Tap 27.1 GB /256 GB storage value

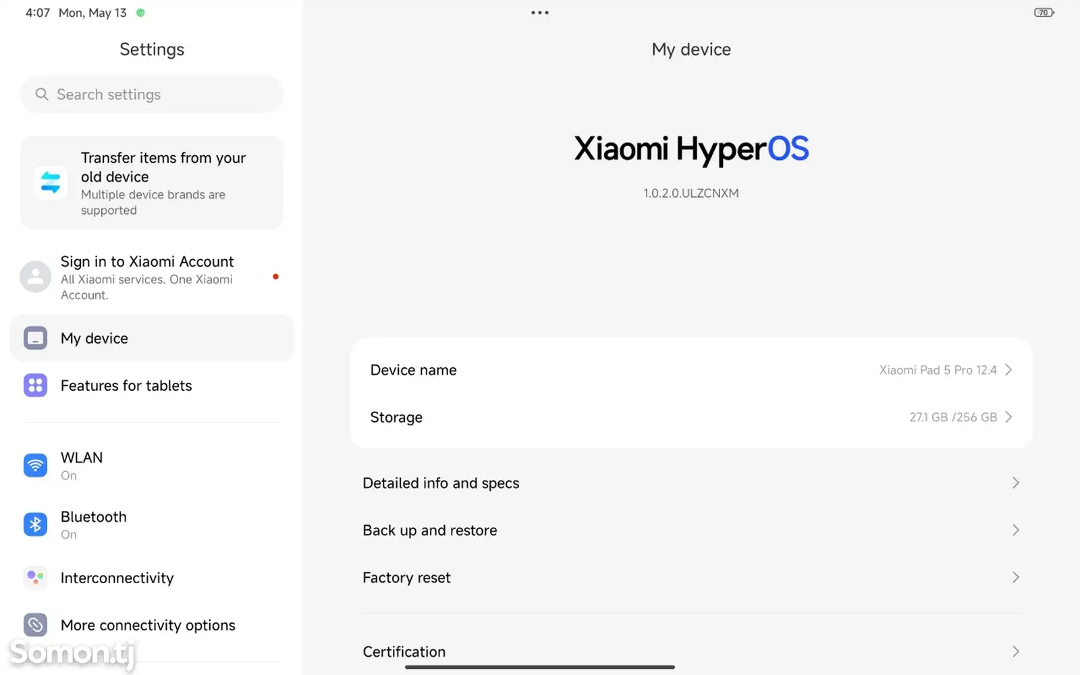(x=953, y=417)
